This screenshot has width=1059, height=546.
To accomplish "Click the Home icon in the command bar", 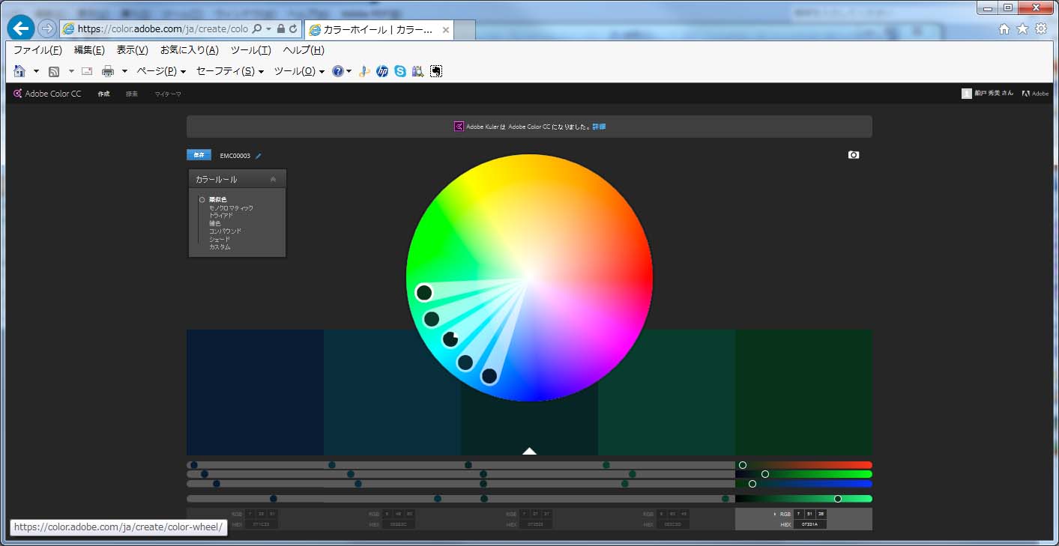I will [19, 71].
